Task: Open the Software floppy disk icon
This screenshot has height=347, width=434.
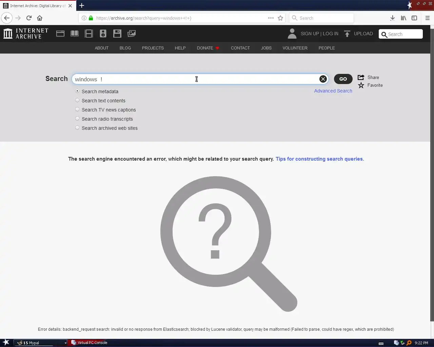Action: tap(117, 34)
